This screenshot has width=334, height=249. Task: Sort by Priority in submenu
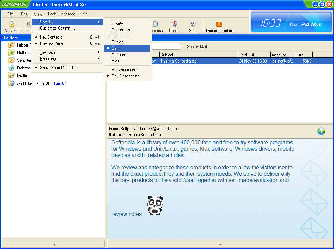(127, 23)
